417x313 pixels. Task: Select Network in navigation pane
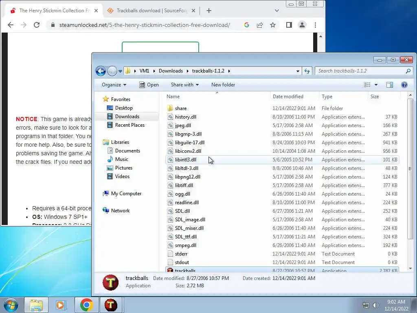(120, 211)
